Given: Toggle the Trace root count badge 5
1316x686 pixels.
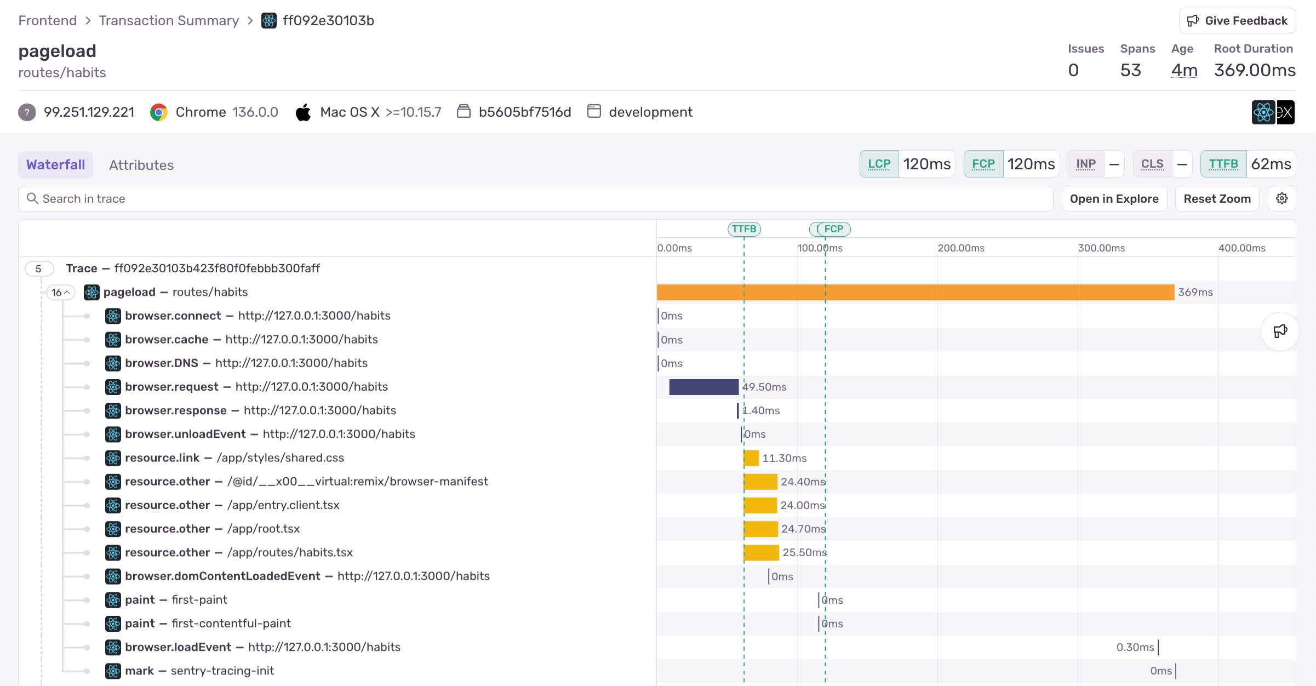Looking at the screenshot, I should pos(38,268).
